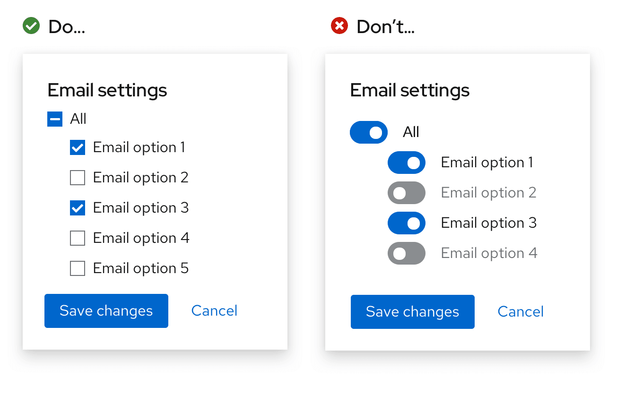Uncheck the Email option 3 checkbox
The height and width of the screenshot is (395, 625).
78,208
